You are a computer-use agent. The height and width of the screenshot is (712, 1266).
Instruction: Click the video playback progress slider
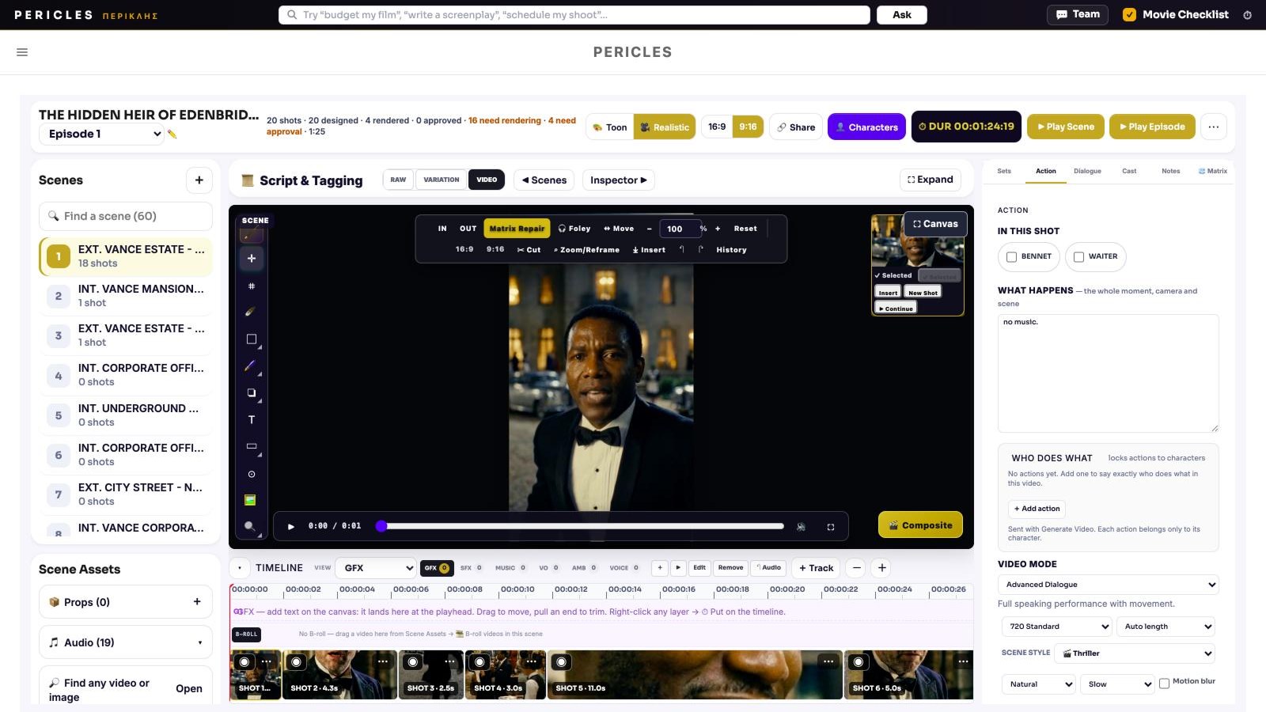click(582, 526)
